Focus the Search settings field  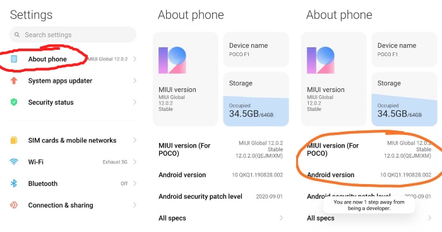point(73,35)
